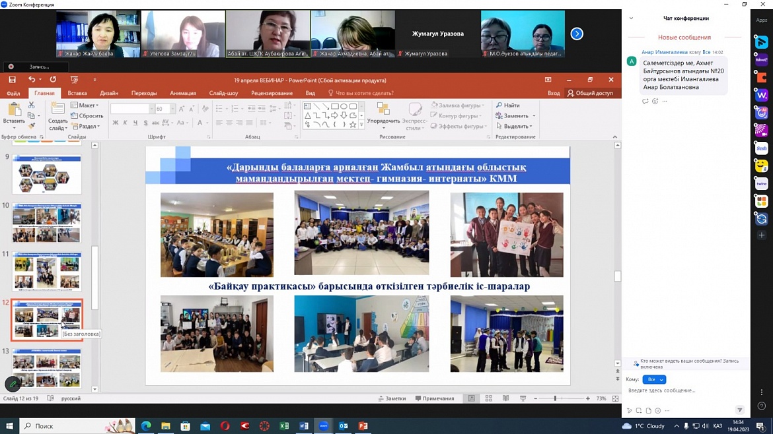Open Excel from the Windows taskbar
This screenshot has height=434, width=773.
(284, 426)
